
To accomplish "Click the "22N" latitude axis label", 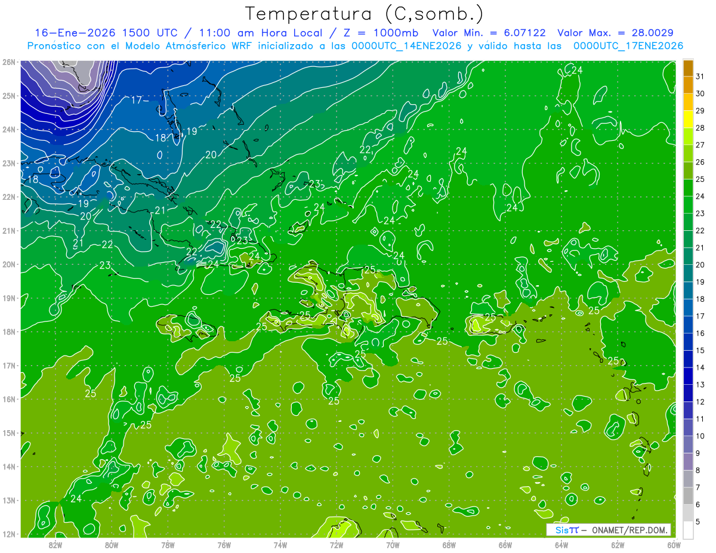I will point(9,197).
